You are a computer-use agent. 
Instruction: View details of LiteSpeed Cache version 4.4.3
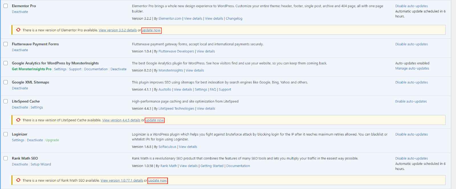pos(206,109)
